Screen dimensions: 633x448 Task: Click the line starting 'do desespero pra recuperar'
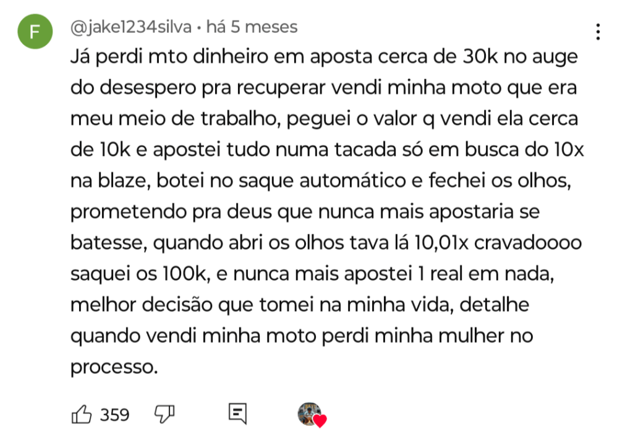[x=324, y=88]
